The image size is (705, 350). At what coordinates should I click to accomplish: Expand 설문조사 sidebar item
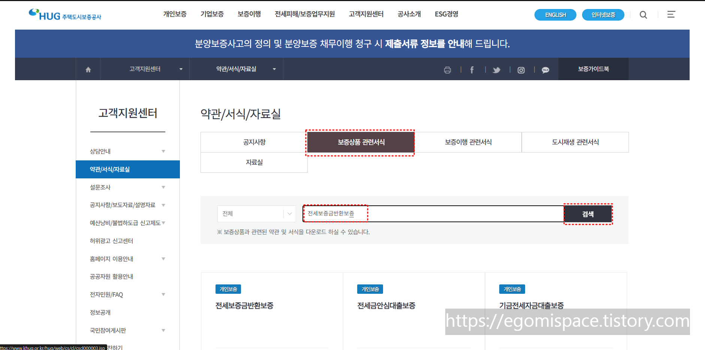[x=127, y=187]
